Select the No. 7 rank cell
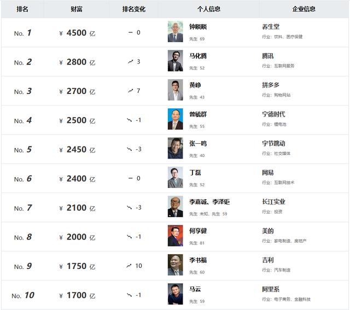 click(22, 208)
